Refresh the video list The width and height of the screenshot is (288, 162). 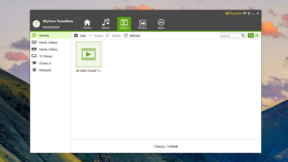point(132,36)
